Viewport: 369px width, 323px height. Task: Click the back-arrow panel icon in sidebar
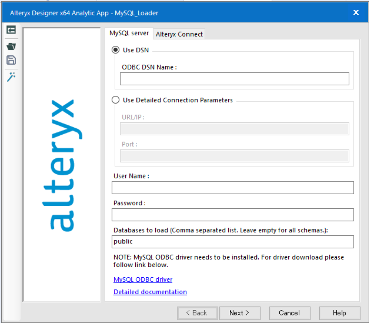pos(11,30)
